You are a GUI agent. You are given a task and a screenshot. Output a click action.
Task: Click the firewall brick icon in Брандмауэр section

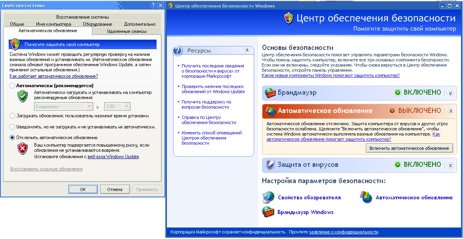[x=270, y=93]
